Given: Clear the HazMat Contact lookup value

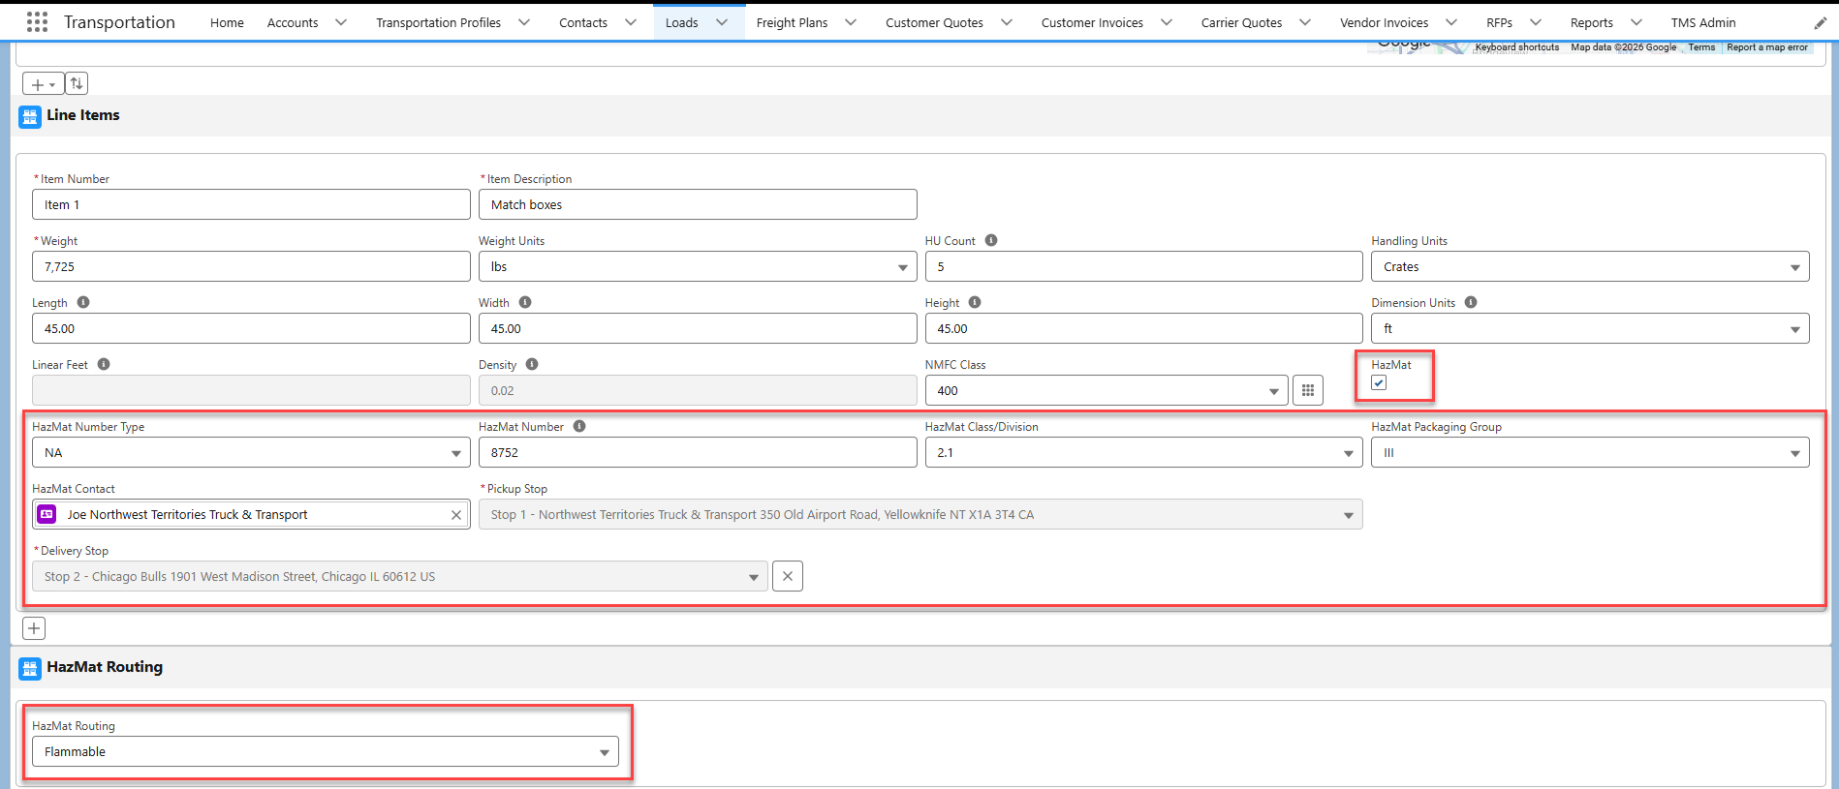Looking at the screenshot, I should 456,515.
